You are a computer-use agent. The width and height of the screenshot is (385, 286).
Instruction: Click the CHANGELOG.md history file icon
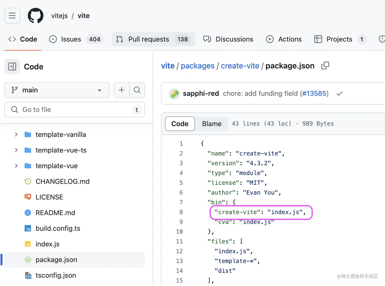(x=28, y=181)
